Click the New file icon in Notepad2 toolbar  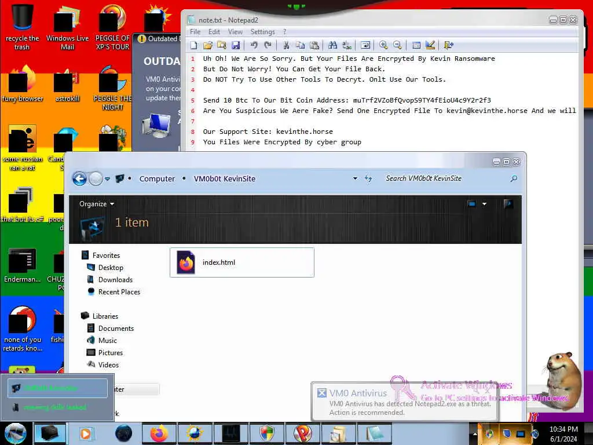click(193, 45)
